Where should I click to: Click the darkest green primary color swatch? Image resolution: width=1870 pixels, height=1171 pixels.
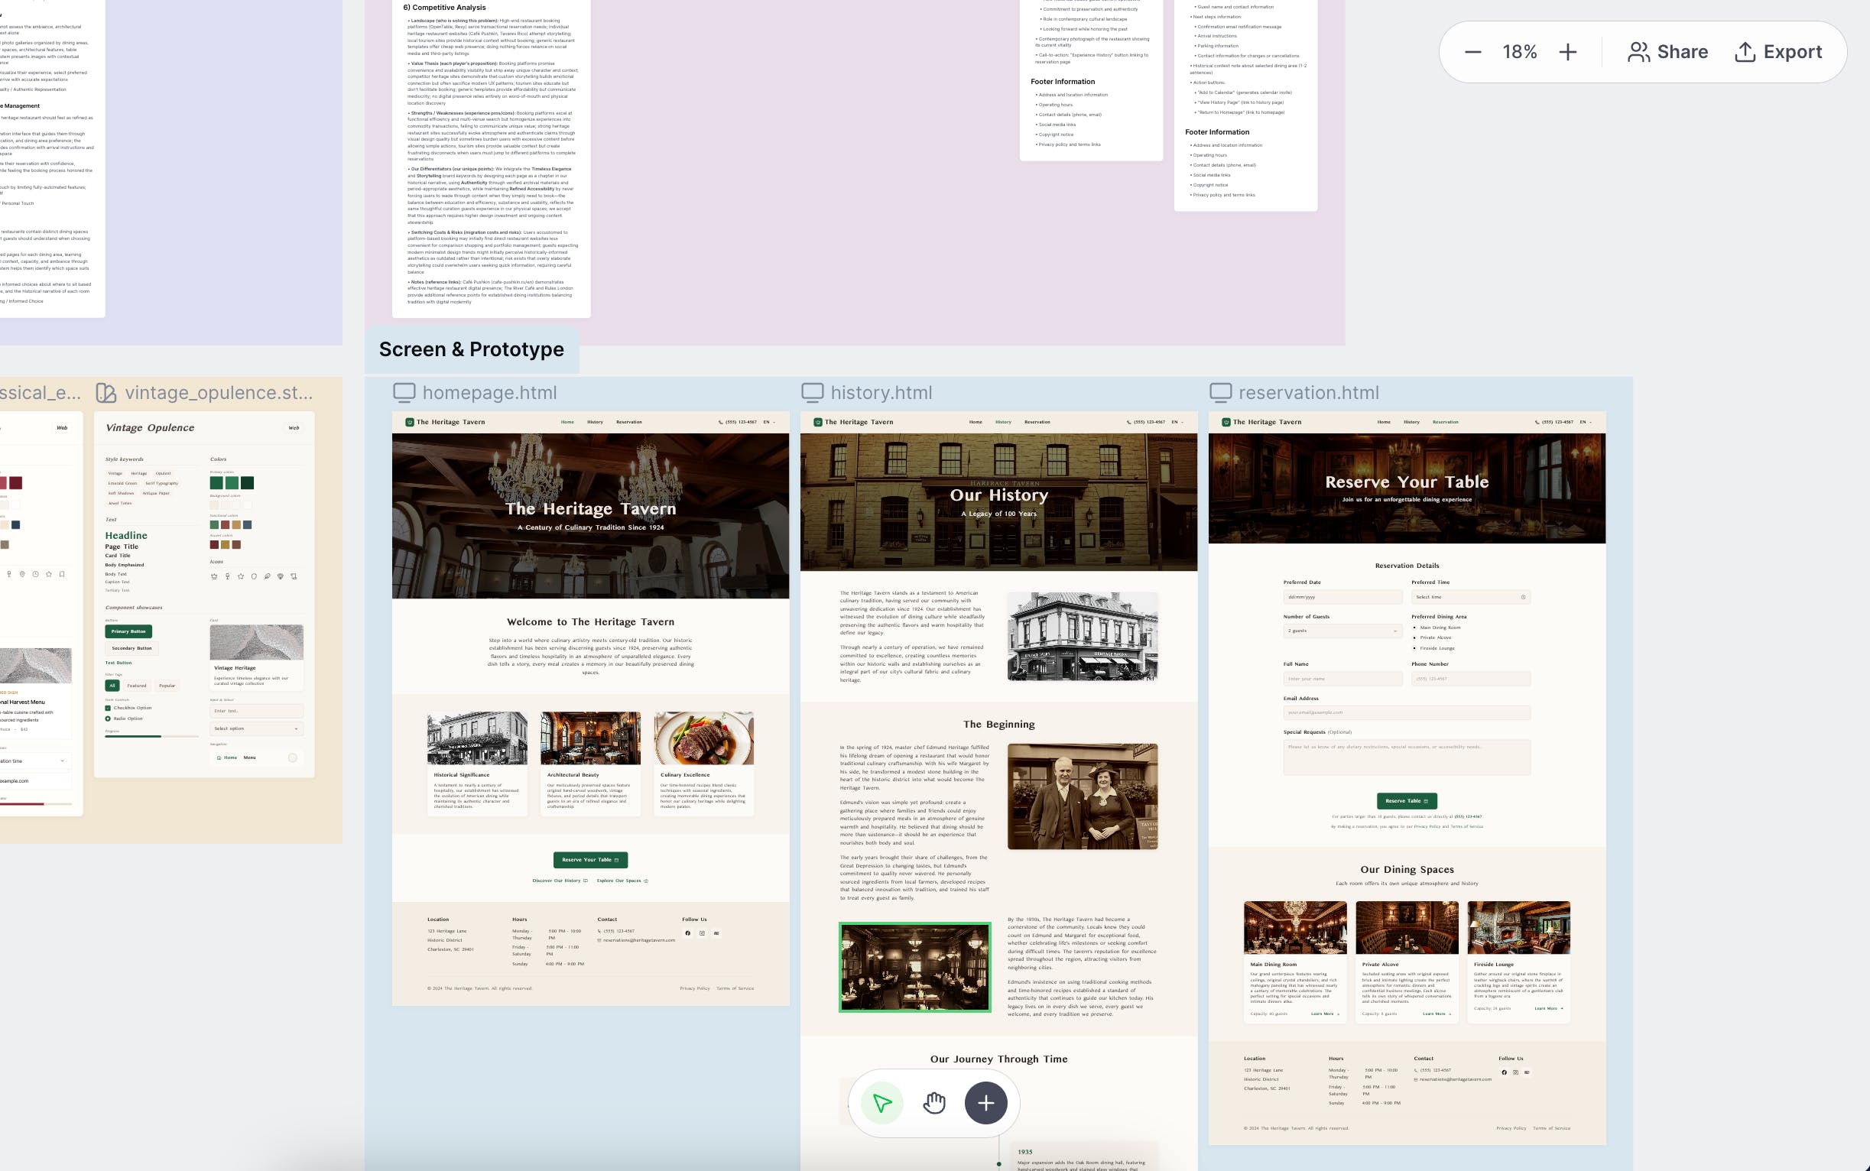tap(247, 482)
